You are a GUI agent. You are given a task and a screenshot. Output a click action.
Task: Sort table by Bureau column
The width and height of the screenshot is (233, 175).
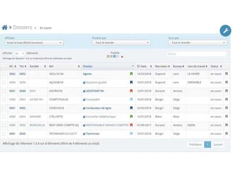point(178,66)
